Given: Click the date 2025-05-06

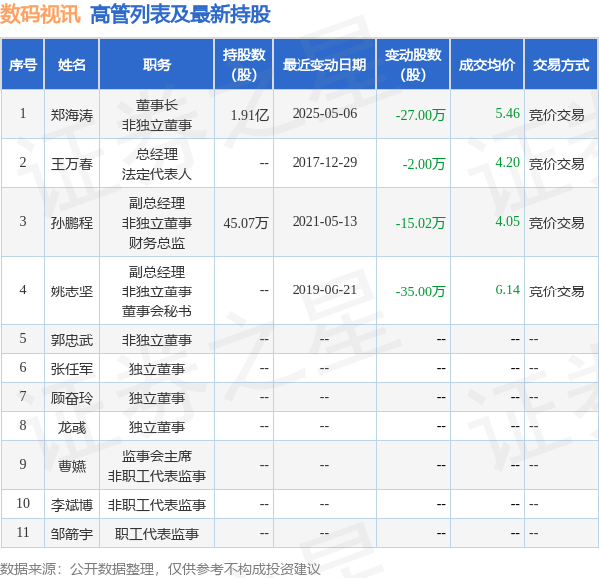Looking at the screenshot, I should click(x=324, y=113).
